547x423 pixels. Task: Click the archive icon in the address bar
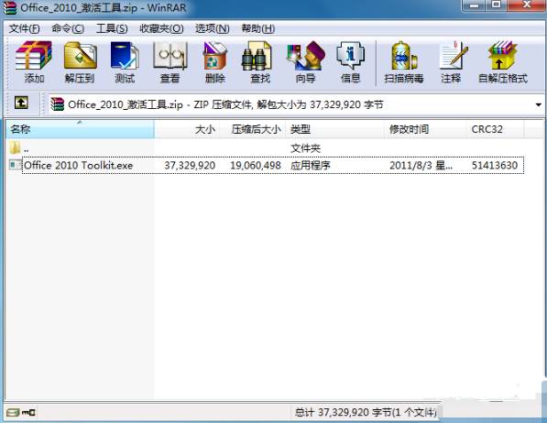point(57,104)
